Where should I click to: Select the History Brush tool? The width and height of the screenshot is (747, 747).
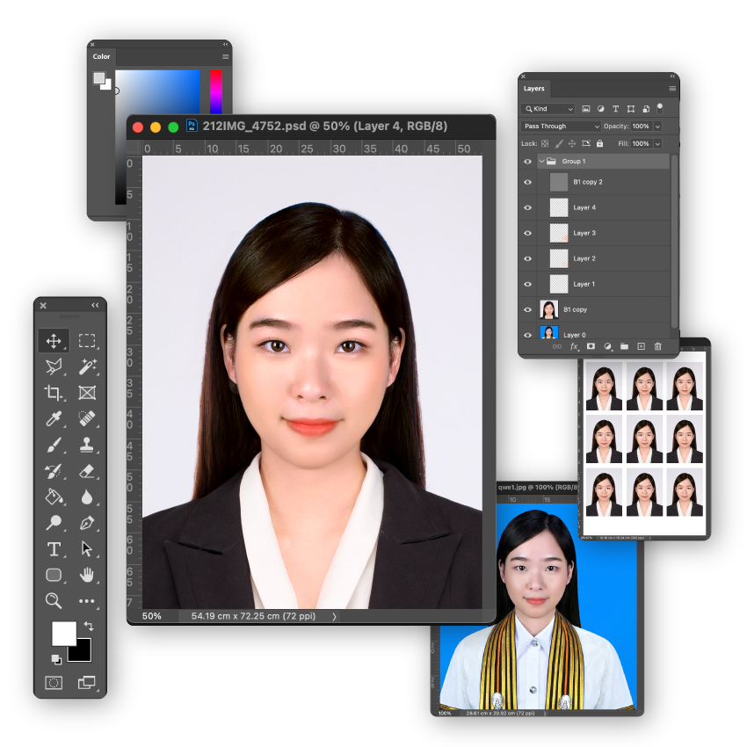[54, 471]
